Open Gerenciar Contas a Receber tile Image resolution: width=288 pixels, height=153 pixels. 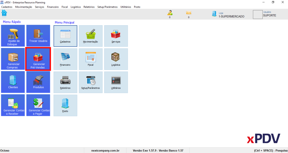pos(13,105)
